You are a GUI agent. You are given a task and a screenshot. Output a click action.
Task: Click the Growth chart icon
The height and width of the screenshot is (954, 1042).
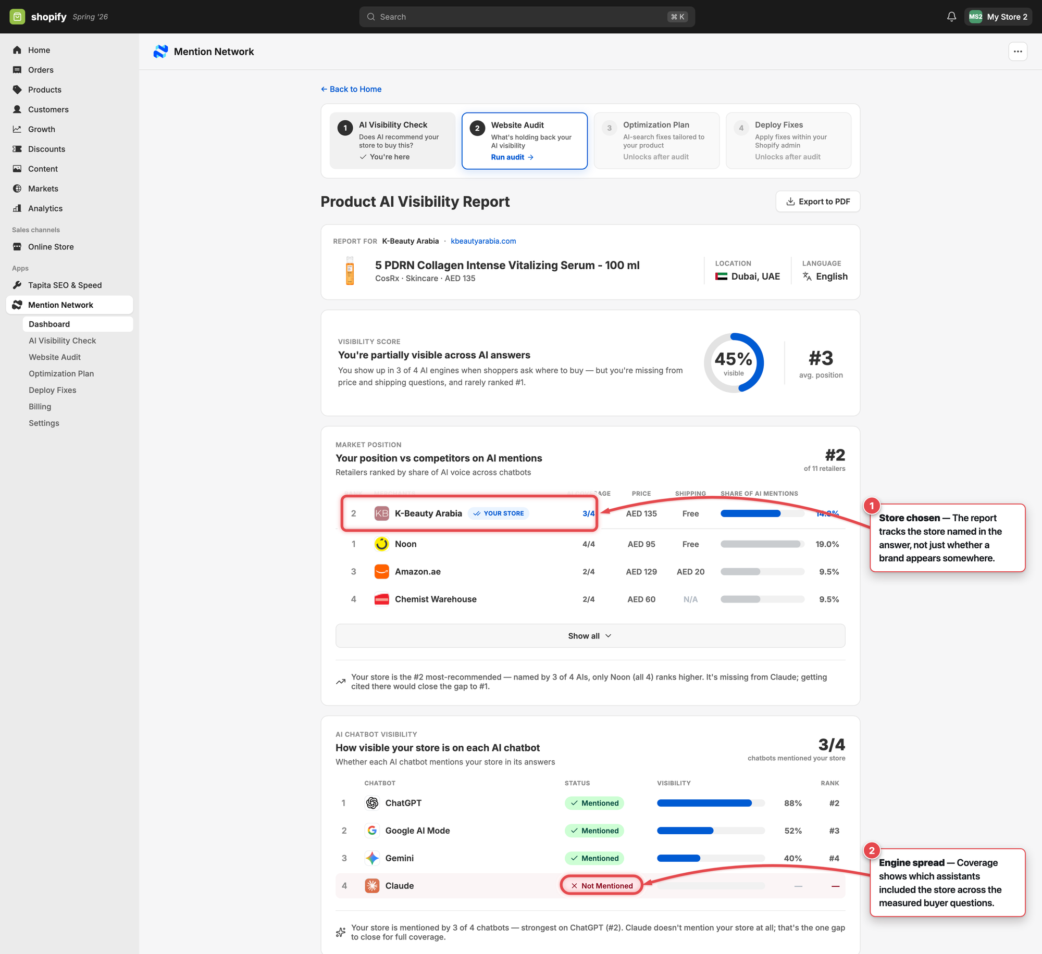(17, 129)
